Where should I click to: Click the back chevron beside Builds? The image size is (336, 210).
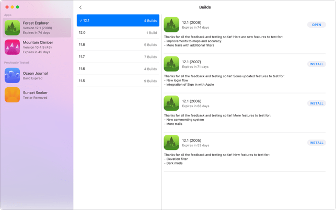(x=80, y=7)
